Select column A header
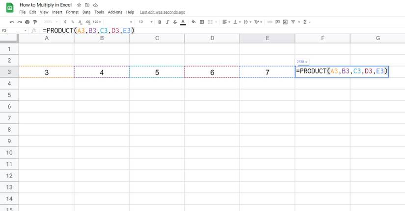This screenshot has width=405, height=211. pyautogui.click(x=47, y=38)
